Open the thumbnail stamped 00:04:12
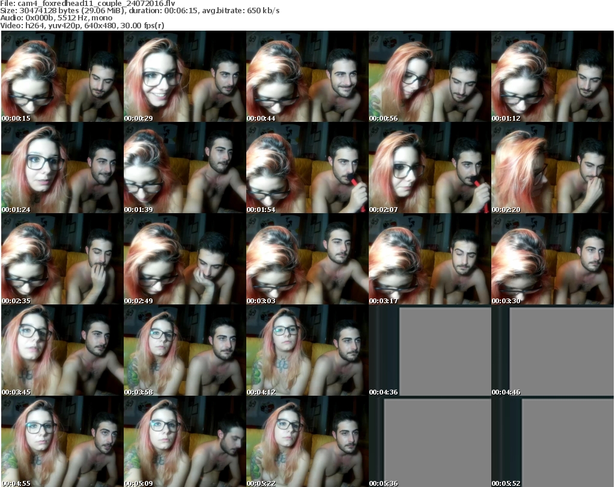This screenshot has height=487, width=615. click(307, 351)
